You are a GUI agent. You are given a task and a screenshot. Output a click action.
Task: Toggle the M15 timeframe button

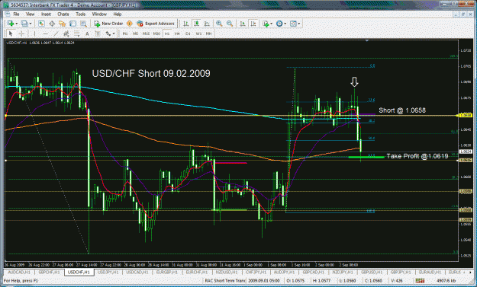pos(146,33)
